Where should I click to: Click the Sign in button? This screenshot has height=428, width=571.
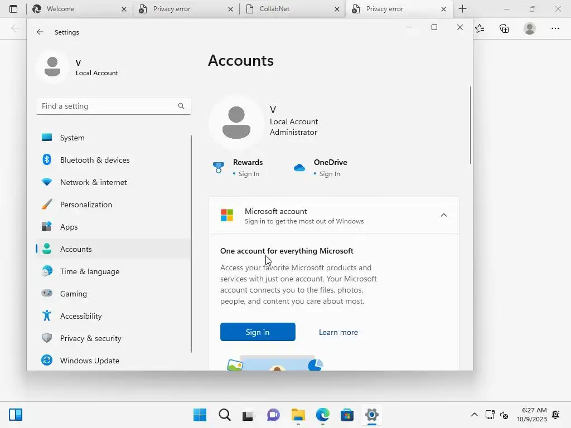(258, 332)
